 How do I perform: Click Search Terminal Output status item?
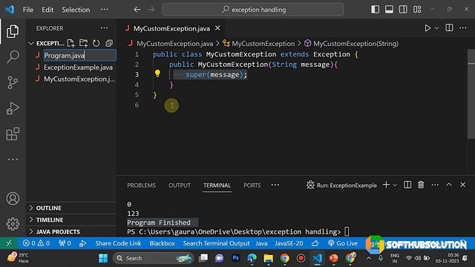216,243
